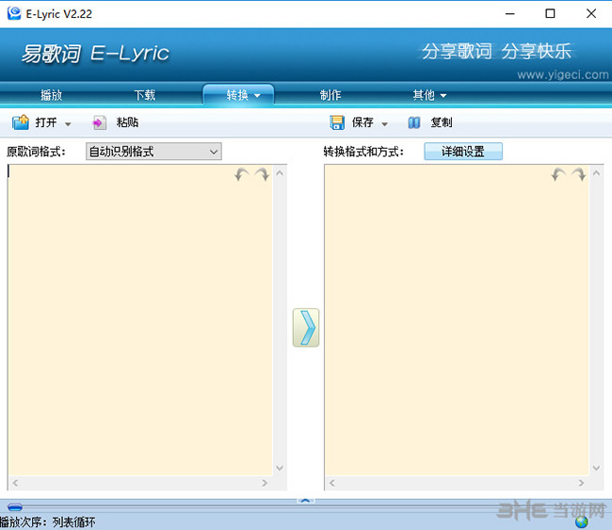Screen dimensions: 612x530
Task: Click the 易歌词 E-Lyric logo
Action: (x=96, y=53)
